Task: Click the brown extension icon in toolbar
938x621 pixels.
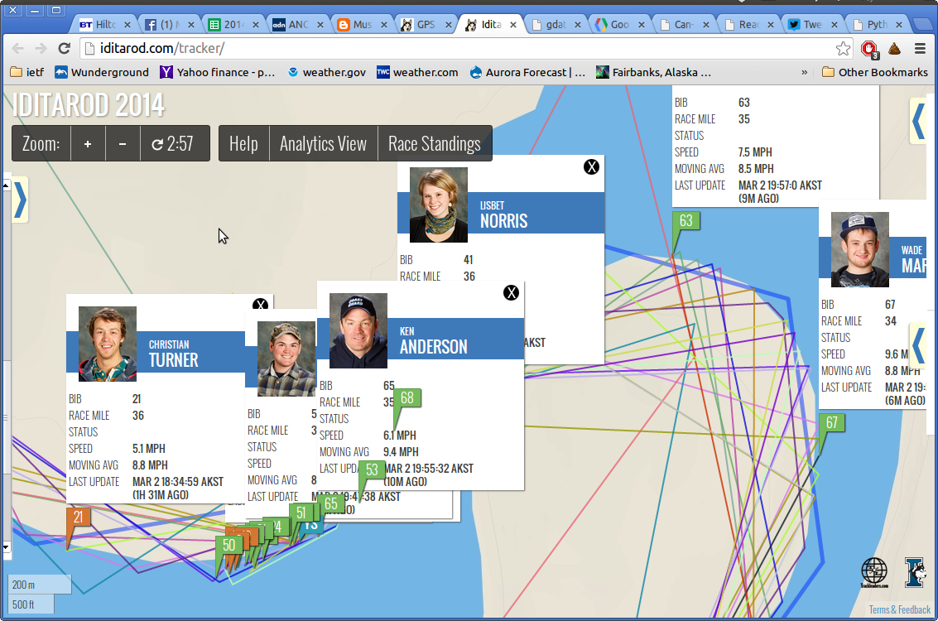Action: [x=894, y=49]
